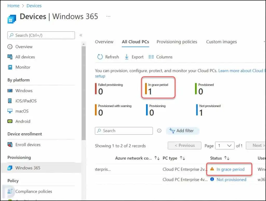The image size is (266, 201).
Task: Click the Windows platform icon
Action: (10, 91)
